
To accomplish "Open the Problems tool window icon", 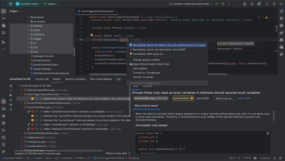I will coord(4,145).
